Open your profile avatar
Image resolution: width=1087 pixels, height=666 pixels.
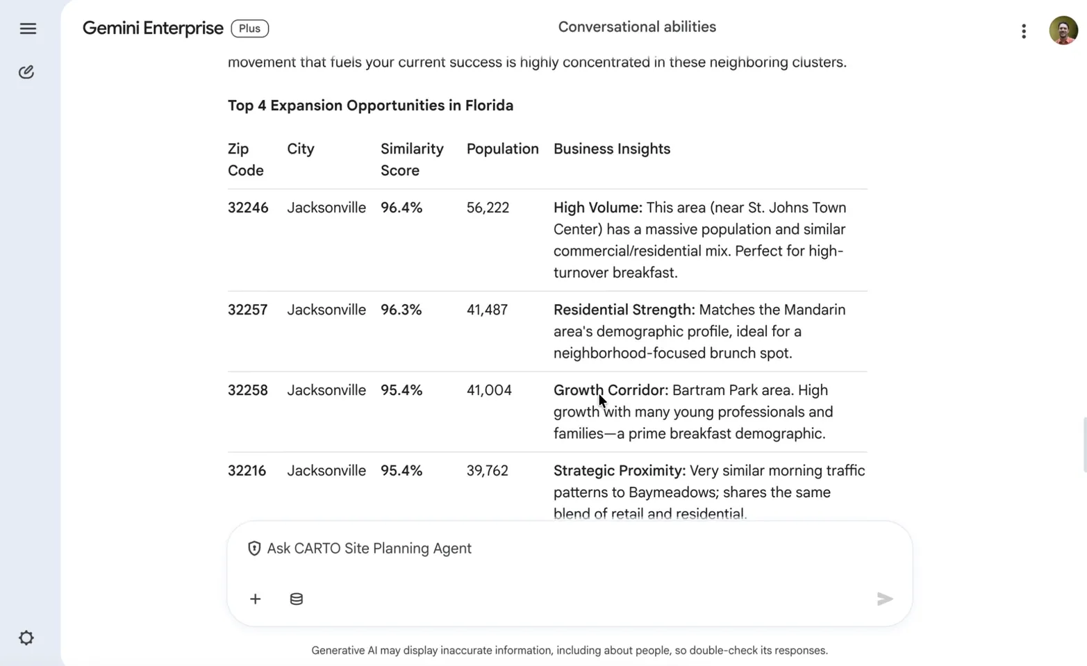pos(1063,31)
